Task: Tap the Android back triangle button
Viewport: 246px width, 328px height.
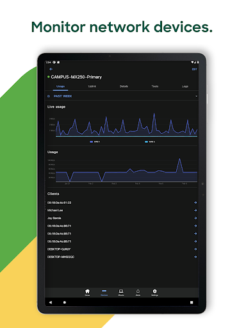Action: [x=51, y=302]
